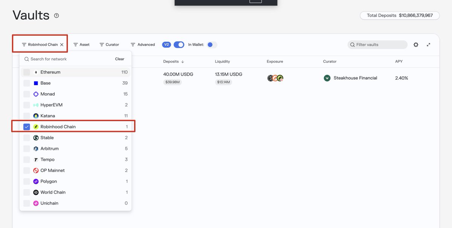Viewport: 452px width, 228px height.
Task: Open the Advanced filter dropdown
Action: [143, 44]
